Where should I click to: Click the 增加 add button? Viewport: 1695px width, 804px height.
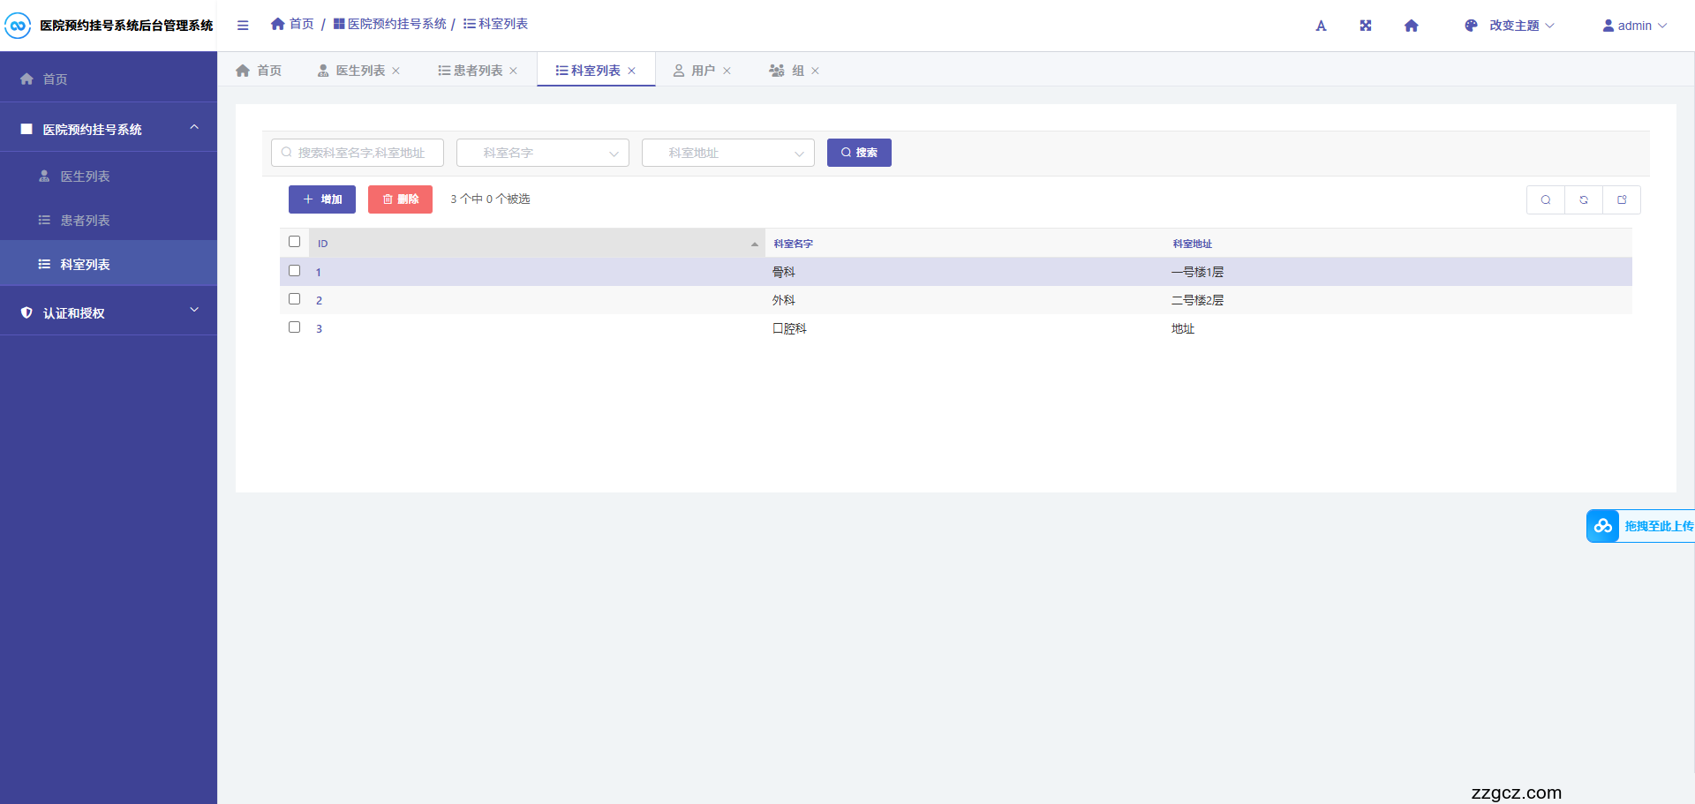click(322, 199)
